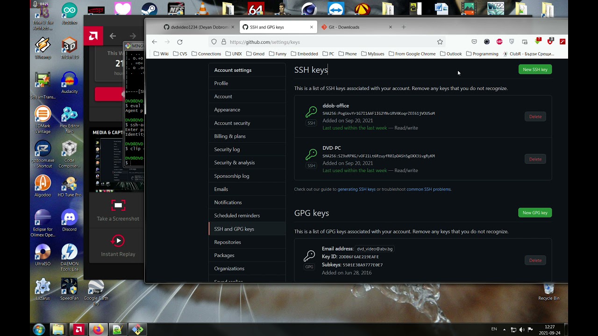The width and height of the screenshot is (598, 336).
Task: Open gzdoom.exe shortcut
Action: coord(43,154)
